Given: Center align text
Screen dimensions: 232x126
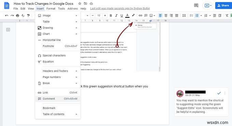Looking at the screenshot, I should (x=166, y=16).
